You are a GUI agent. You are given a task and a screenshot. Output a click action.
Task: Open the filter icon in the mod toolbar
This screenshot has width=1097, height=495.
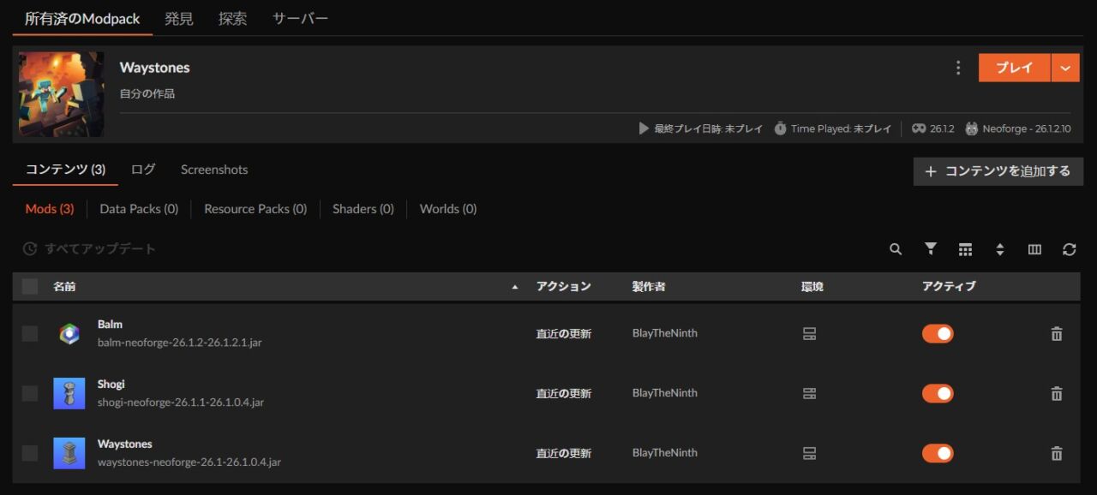click(930, 249)
